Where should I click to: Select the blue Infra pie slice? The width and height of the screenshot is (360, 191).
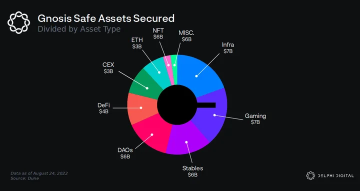(x=197, y=73)
